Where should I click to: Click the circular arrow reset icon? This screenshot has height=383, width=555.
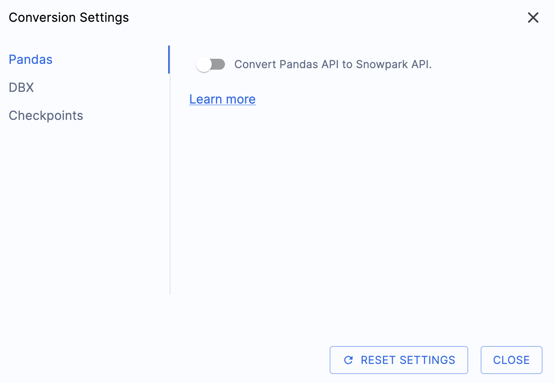click(x=348, y=360)
